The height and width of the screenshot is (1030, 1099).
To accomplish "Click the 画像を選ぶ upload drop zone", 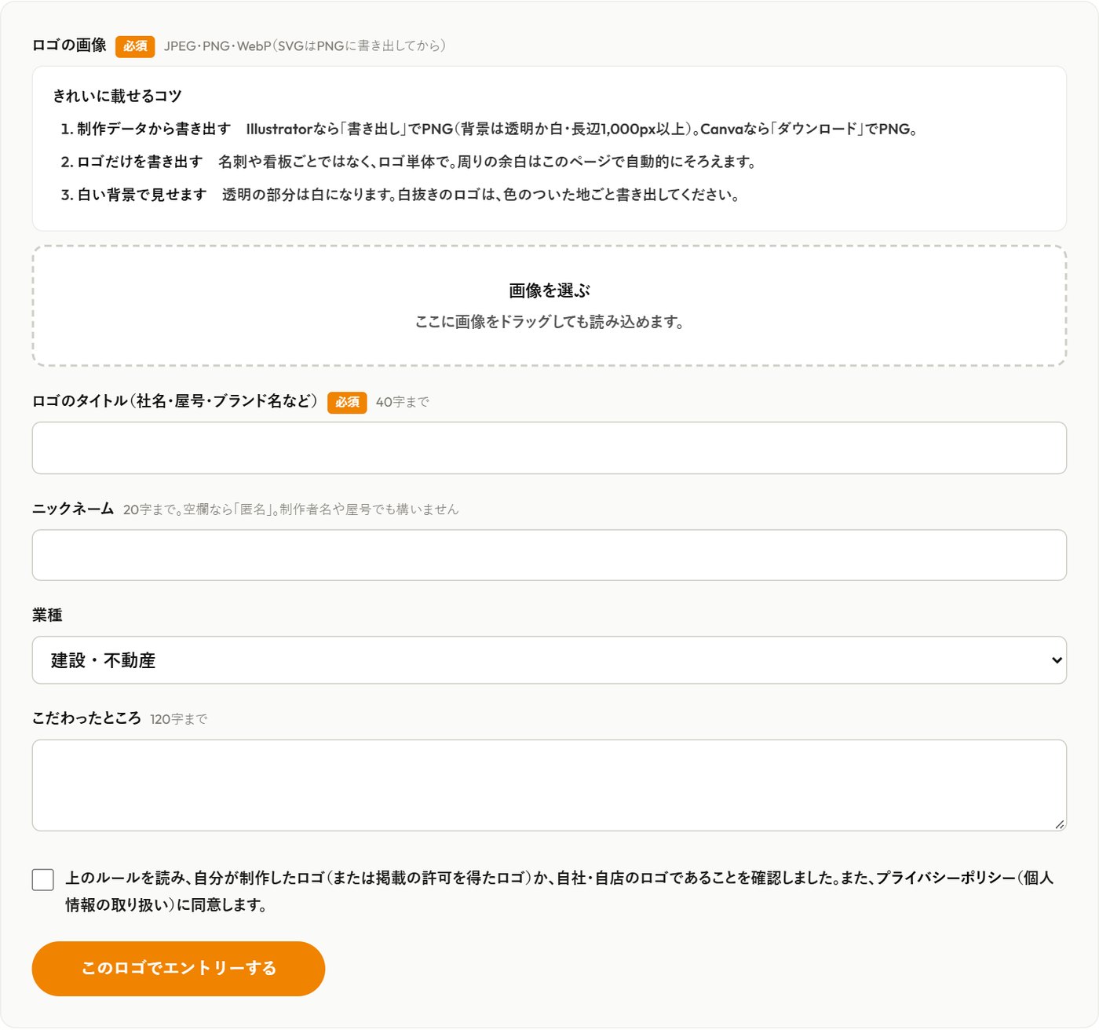I will (x=549, y=305).
